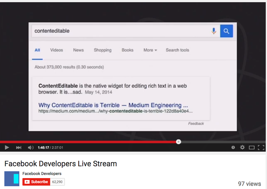267x189 pixels.
Task: Select the News search tab
Action: coord(79,50)
